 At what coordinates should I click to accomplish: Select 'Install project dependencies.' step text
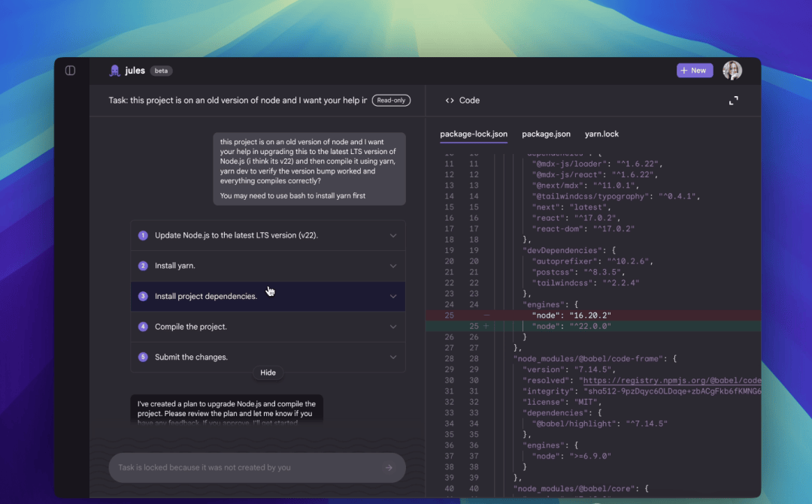coord(205,297)
